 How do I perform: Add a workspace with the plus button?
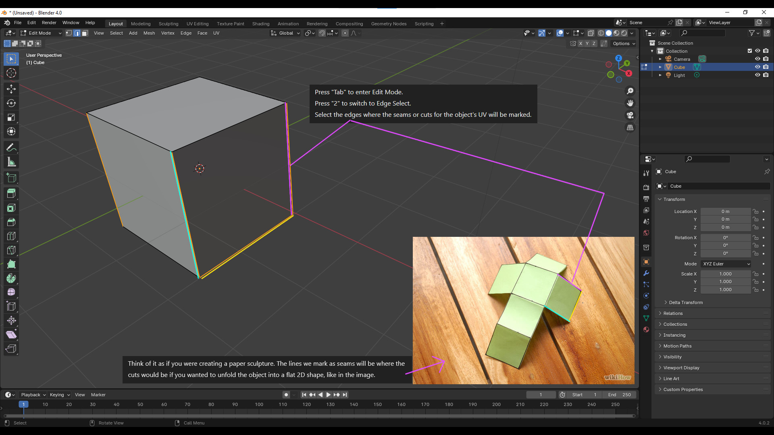coord(442,24)
